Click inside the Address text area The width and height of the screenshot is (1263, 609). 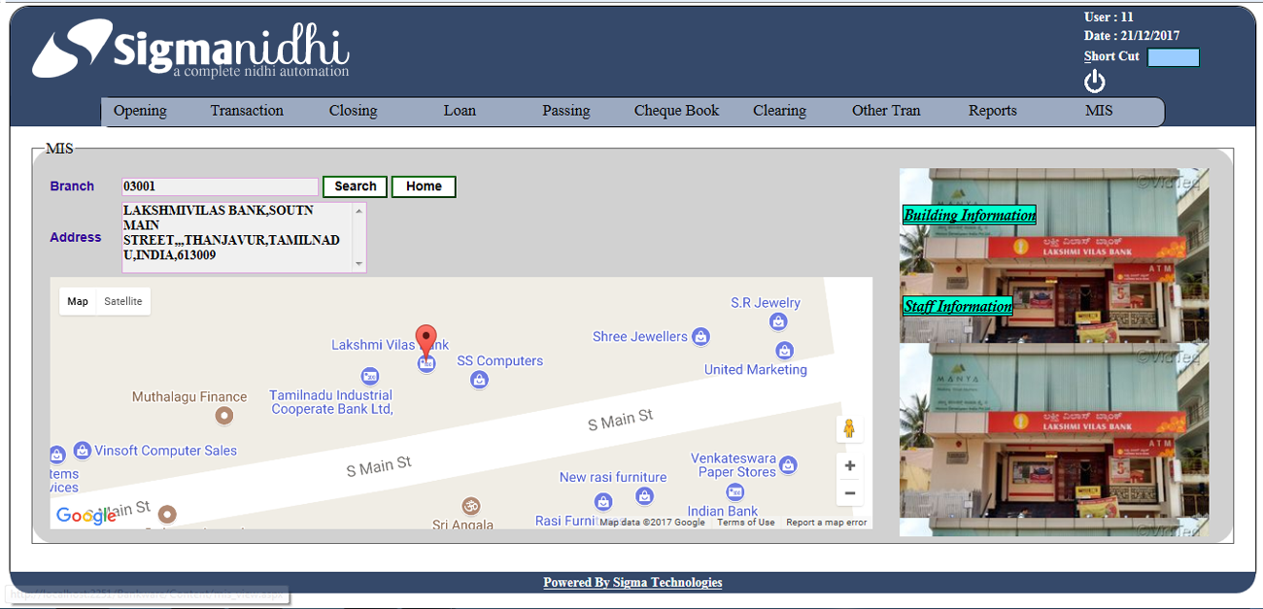237,237
